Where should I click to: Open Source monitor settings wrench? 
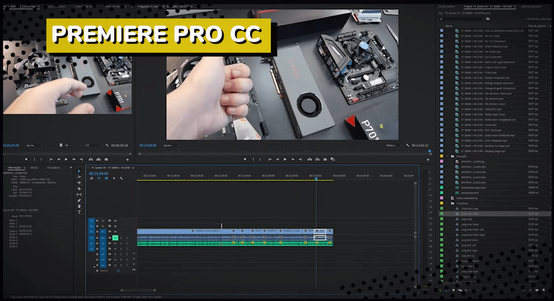coord(107,145)
